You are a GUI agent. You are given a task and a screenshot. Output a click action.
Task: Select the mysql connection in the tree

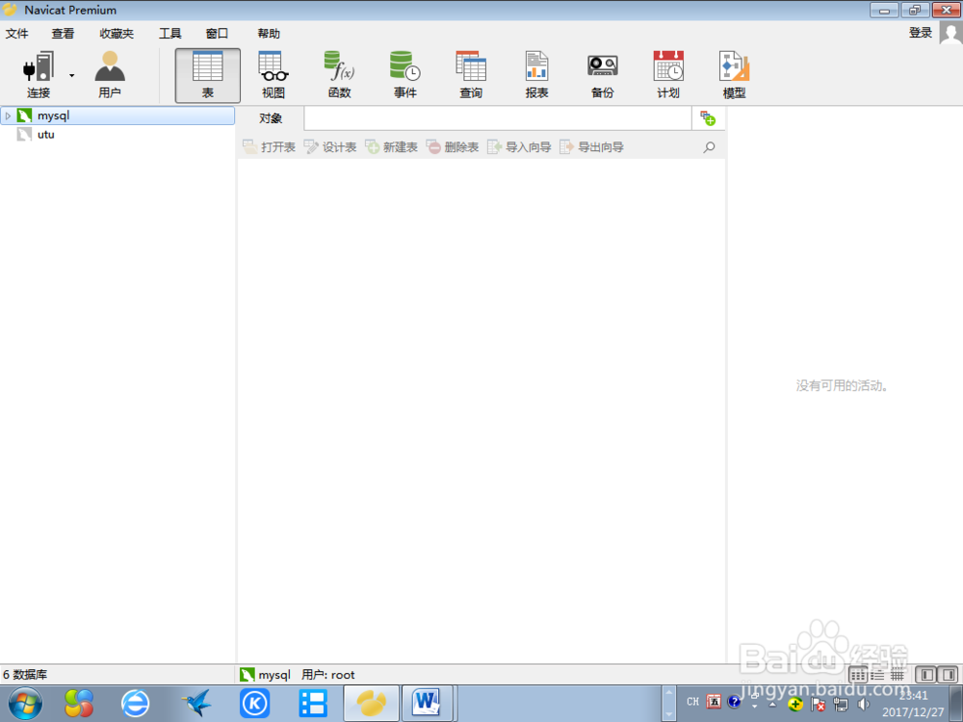coord(117,116)
